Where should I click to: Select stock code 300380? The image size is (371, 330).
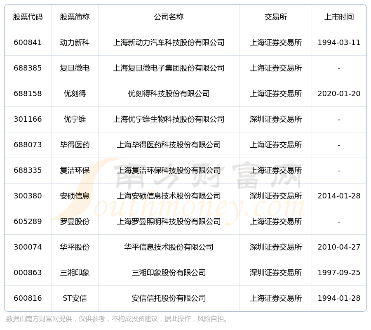point(28,196)
